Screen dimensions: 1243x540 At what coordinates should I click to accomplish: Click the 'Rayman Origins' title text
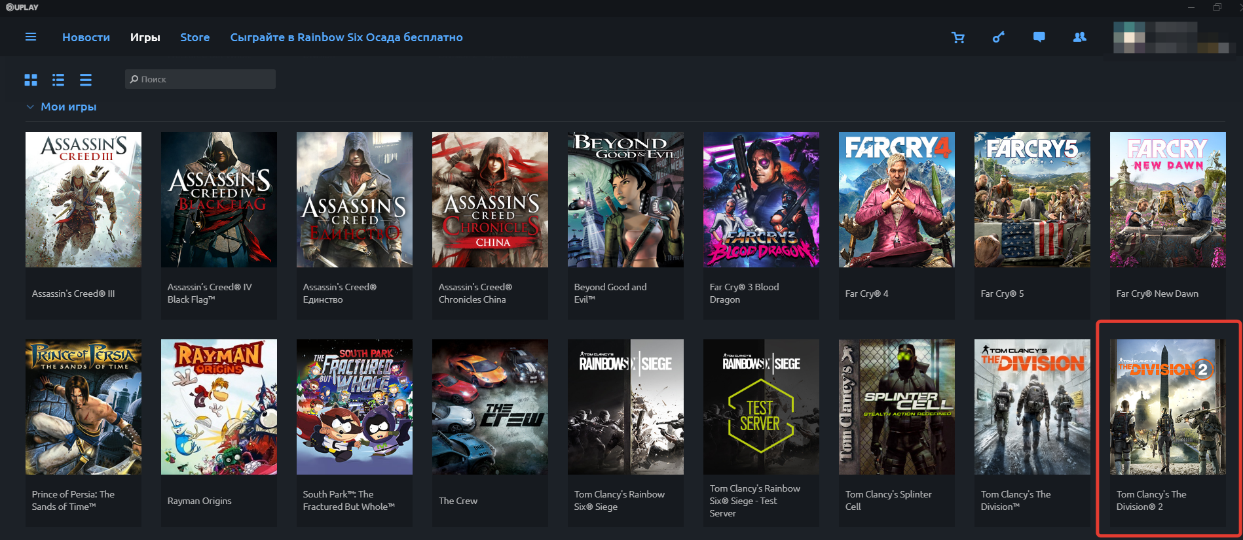point(199,501)
